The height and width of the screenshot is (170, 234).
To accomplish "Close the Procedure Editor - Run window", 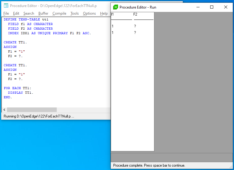I will point(226,7).
